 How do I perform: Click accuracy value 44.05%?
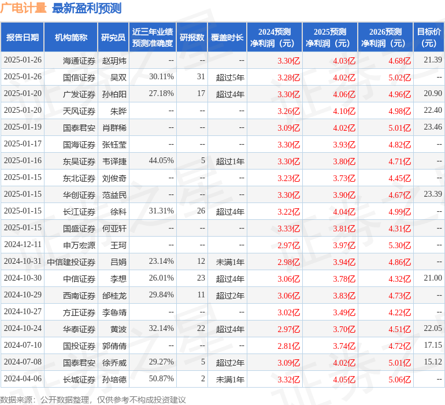[x=161, y=161]
